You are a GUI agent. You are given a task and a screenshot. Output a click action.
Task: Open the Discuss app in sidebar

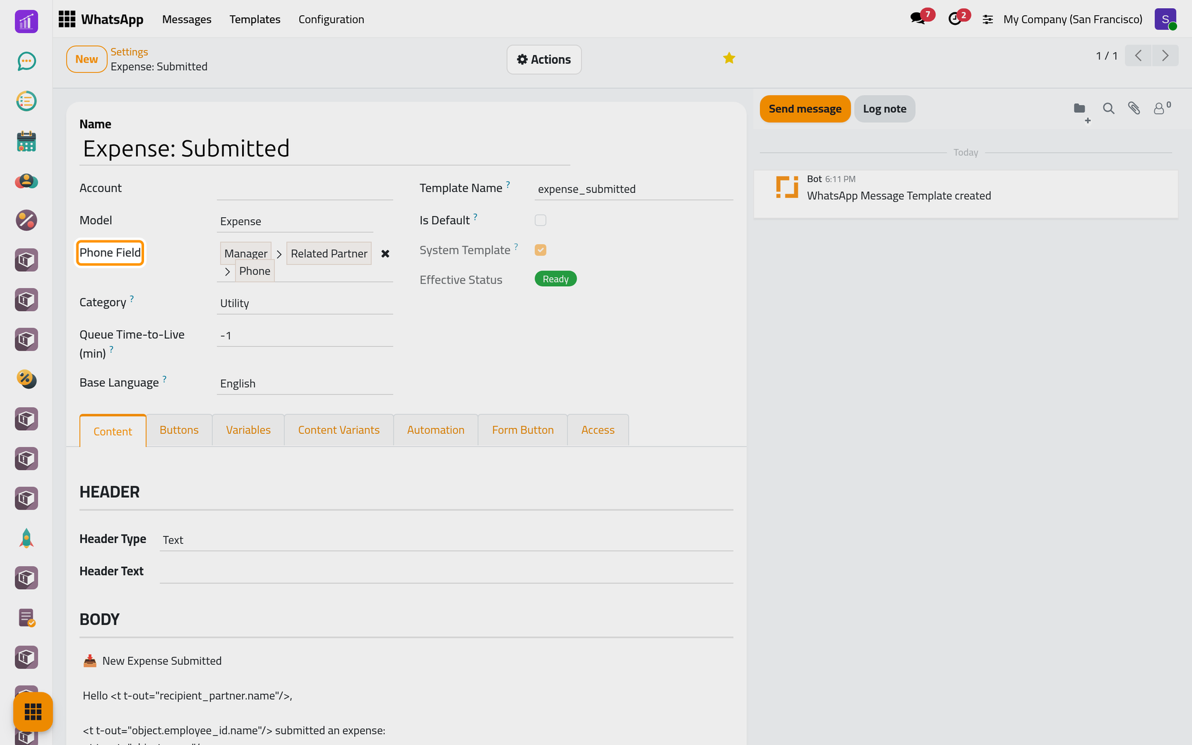tap(26, 61)
